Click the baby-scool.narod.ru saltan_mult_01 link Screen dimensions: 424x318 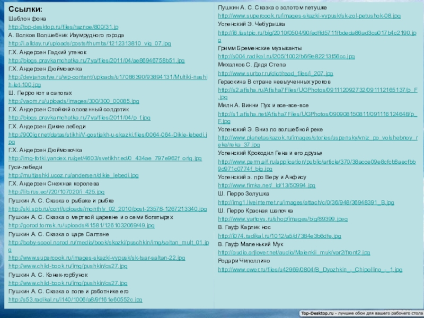(x=109, y=246)
